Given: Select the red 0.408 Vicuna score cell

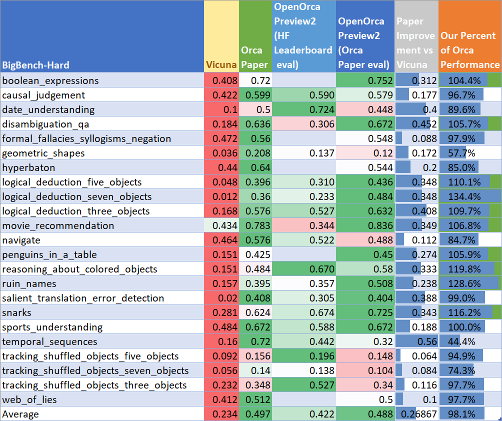Looking at the screenshot, I should [220, 80].
